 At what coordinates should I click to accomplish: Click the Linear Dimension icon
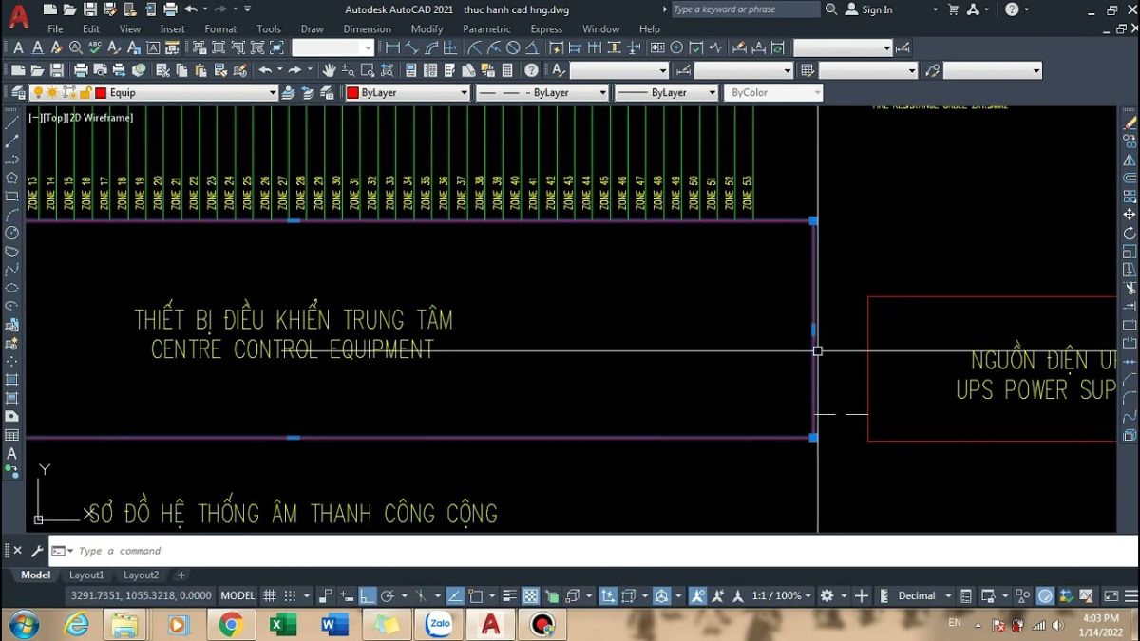393,47
